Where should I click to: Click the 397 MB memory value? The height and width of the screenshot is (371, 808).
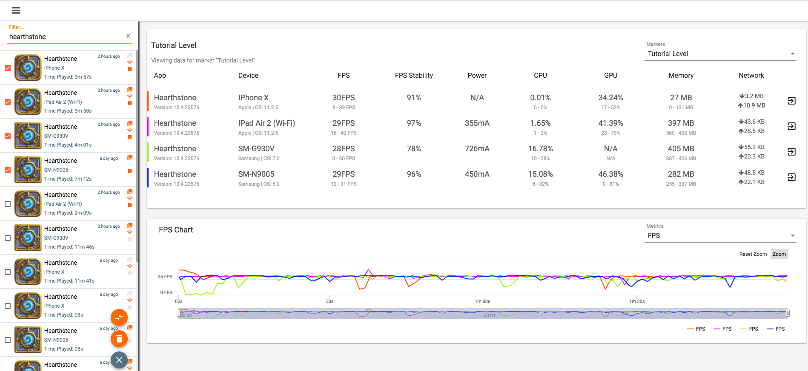coord(681,123)
